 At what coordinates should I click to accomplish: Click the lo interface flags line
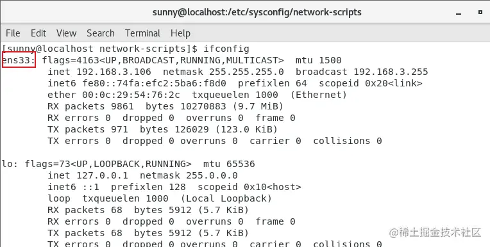click(128, 164)
